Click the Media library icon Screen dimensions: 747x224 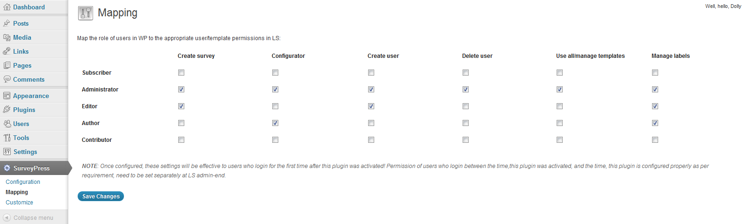(x=7, y=37)
